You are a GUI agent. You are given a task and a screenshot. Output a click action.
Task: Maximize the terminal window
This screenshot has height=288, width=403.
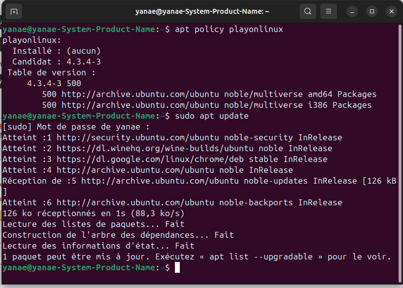(x=372, y=11)
